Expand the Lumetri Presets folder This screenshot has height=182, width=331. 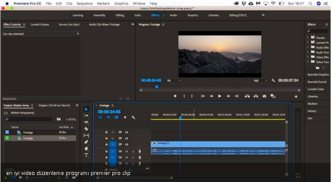tap(308, 42)
